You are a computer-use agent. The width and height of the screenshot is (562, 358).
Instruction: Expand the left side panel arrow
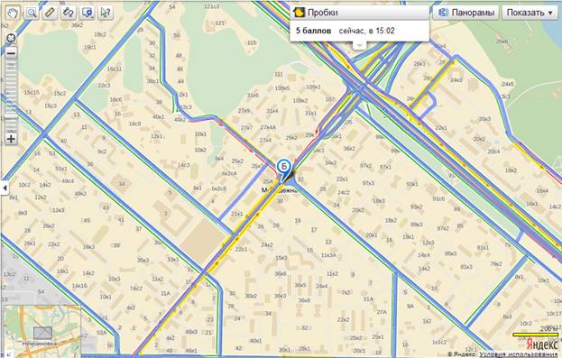coord(5,188)
